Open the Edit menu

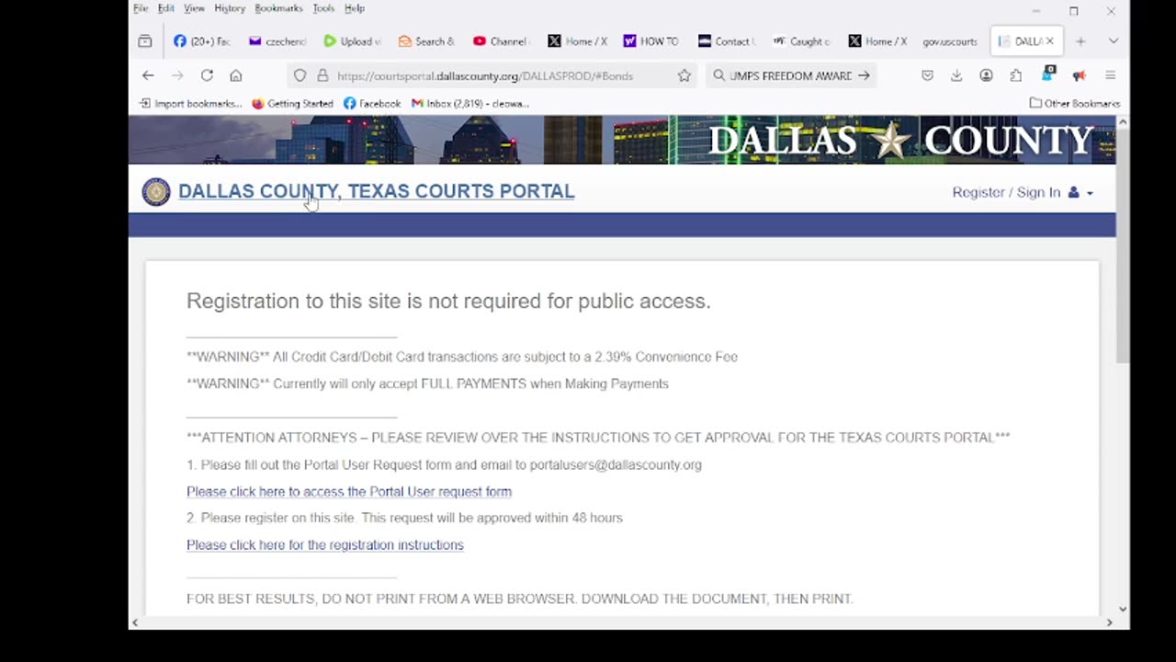tap(165, 8)
